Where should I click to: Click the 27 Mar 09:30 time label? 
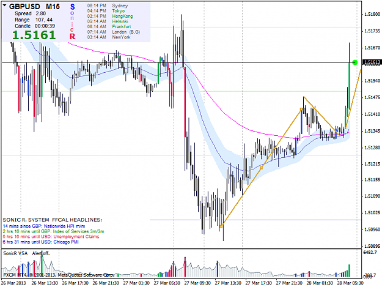click(x=197, y=283)
